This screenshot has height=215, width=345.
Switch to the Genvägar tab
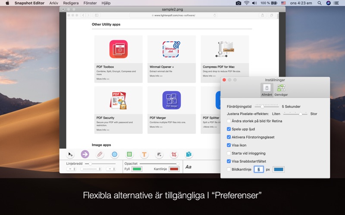(x=281, y=90)
